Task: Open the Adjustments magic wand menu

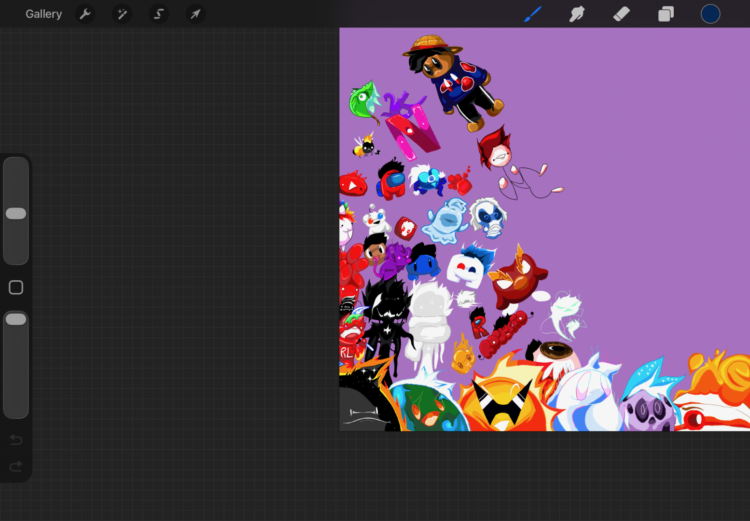Action: [122, 14]
